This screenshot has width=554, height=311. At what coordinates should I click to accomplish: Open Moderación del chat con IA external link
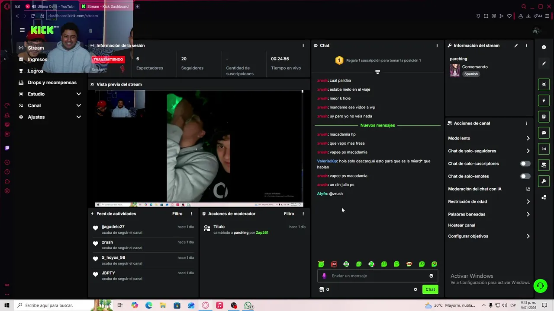pos(528,189)
